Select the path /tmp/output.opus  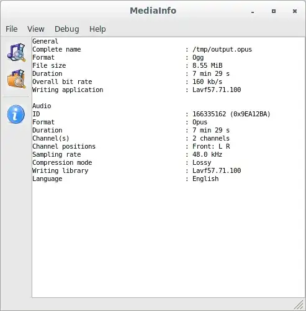(222, 49)
